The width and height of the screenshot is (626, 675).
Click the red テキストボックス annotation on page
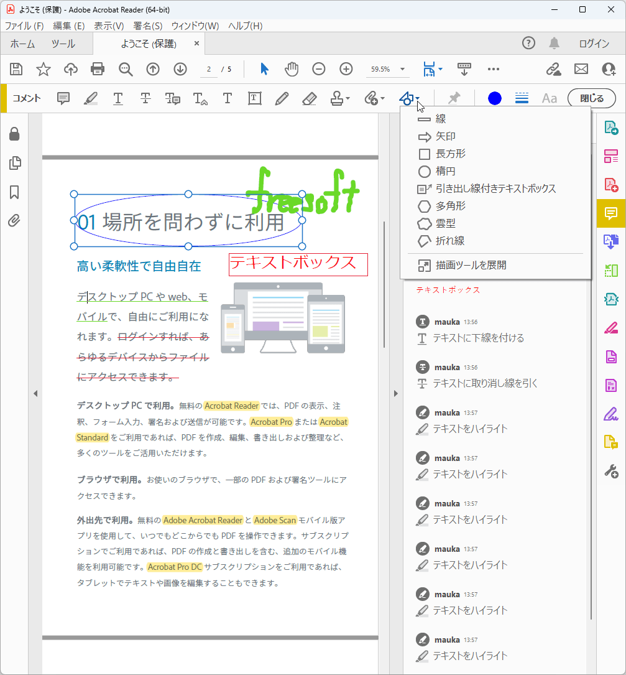[298, 264]
